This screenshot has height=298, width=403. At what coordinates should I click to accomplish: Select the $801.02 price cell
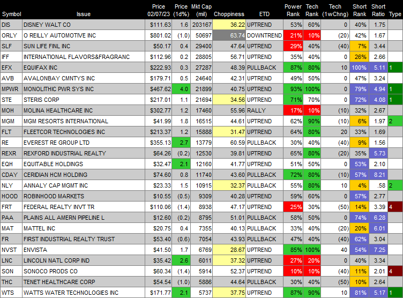click(x=158, y=35)
